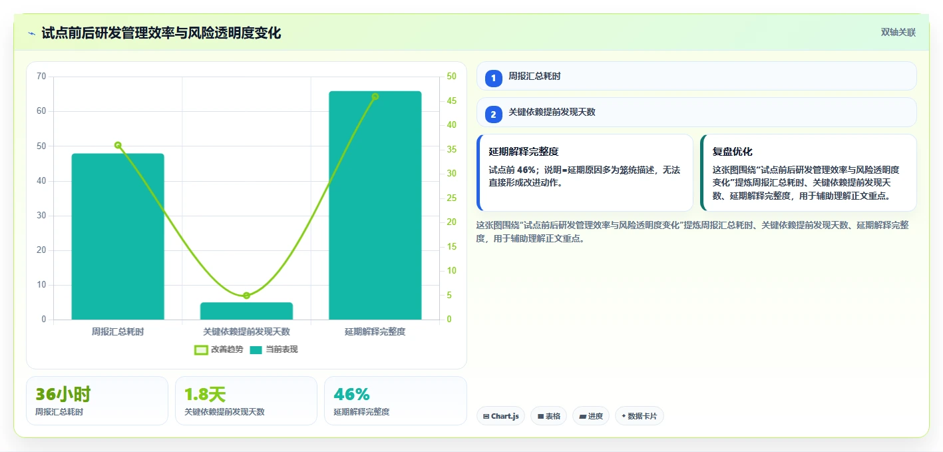This screenshot has width=943, height=452.
Task: Click the 当前表现 teal legend swatch
Action: click(x=256, y=349)
